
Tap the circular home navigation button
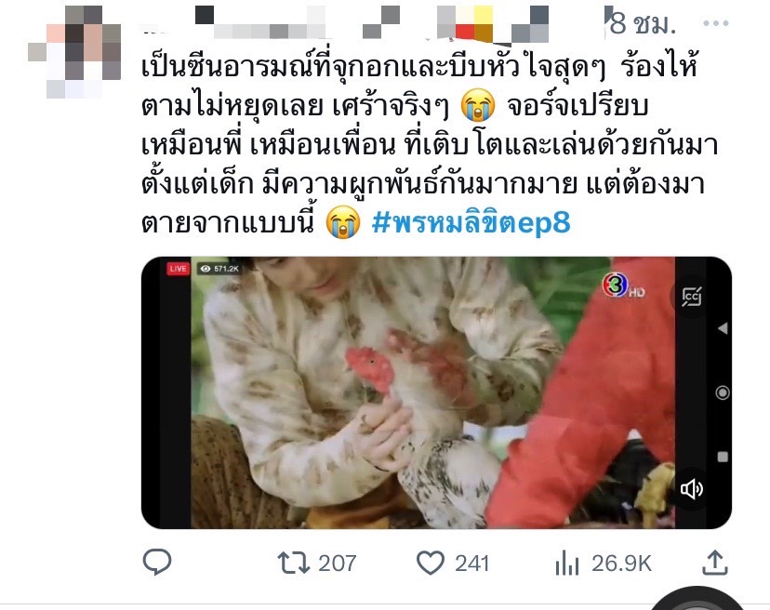point(723,393)
